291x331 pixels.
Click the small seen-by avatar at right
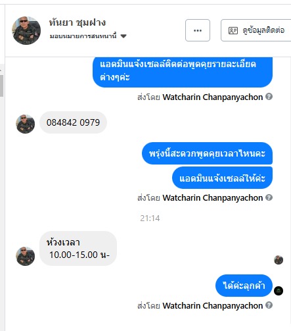click(x=279, y=260)
